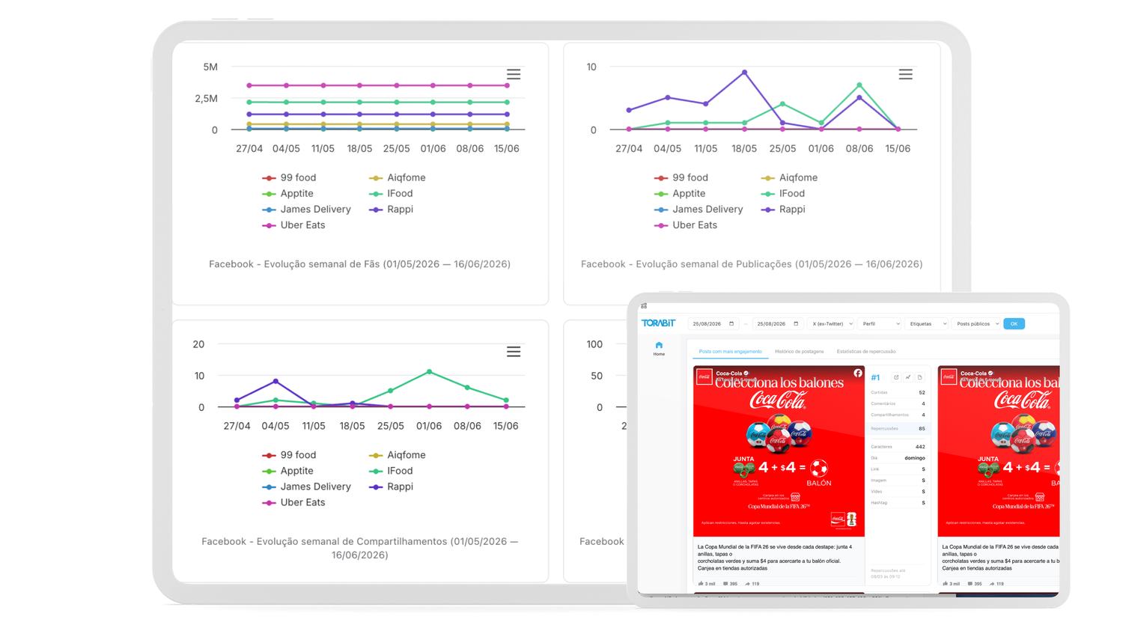Click the 99 food color marker in Compartilhamentos legend
The image size is (1123, 631).
(269, 456)
